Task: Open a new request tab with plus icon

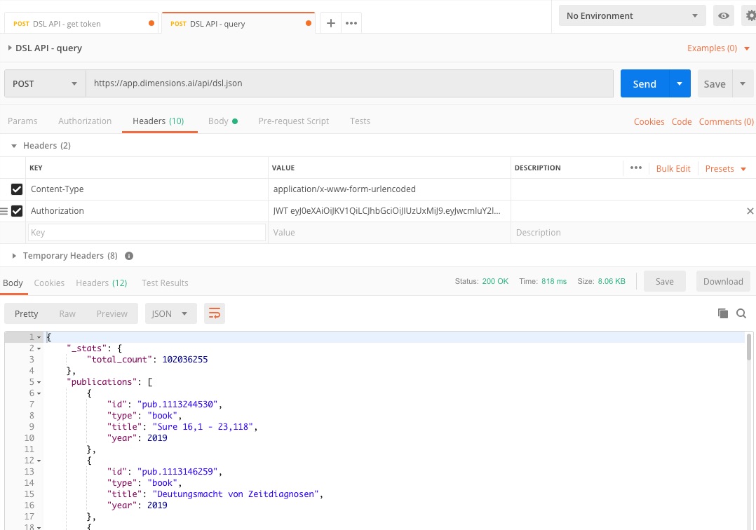Action: click(x=331, y=23)
